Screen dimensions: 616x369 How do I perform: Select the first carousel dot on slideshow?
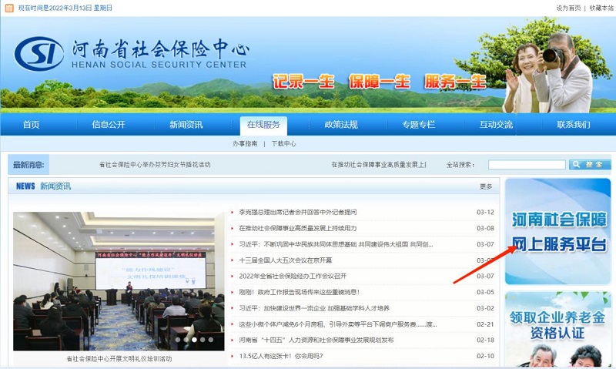176,339
